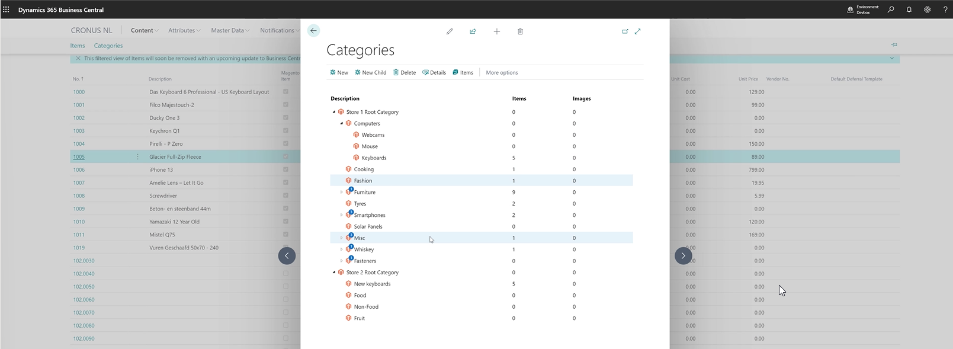Toggle Magento Item checkbox for item 1001
This screenshot has height=349, width=953.
pyautogui.click(x=285, y=105)
